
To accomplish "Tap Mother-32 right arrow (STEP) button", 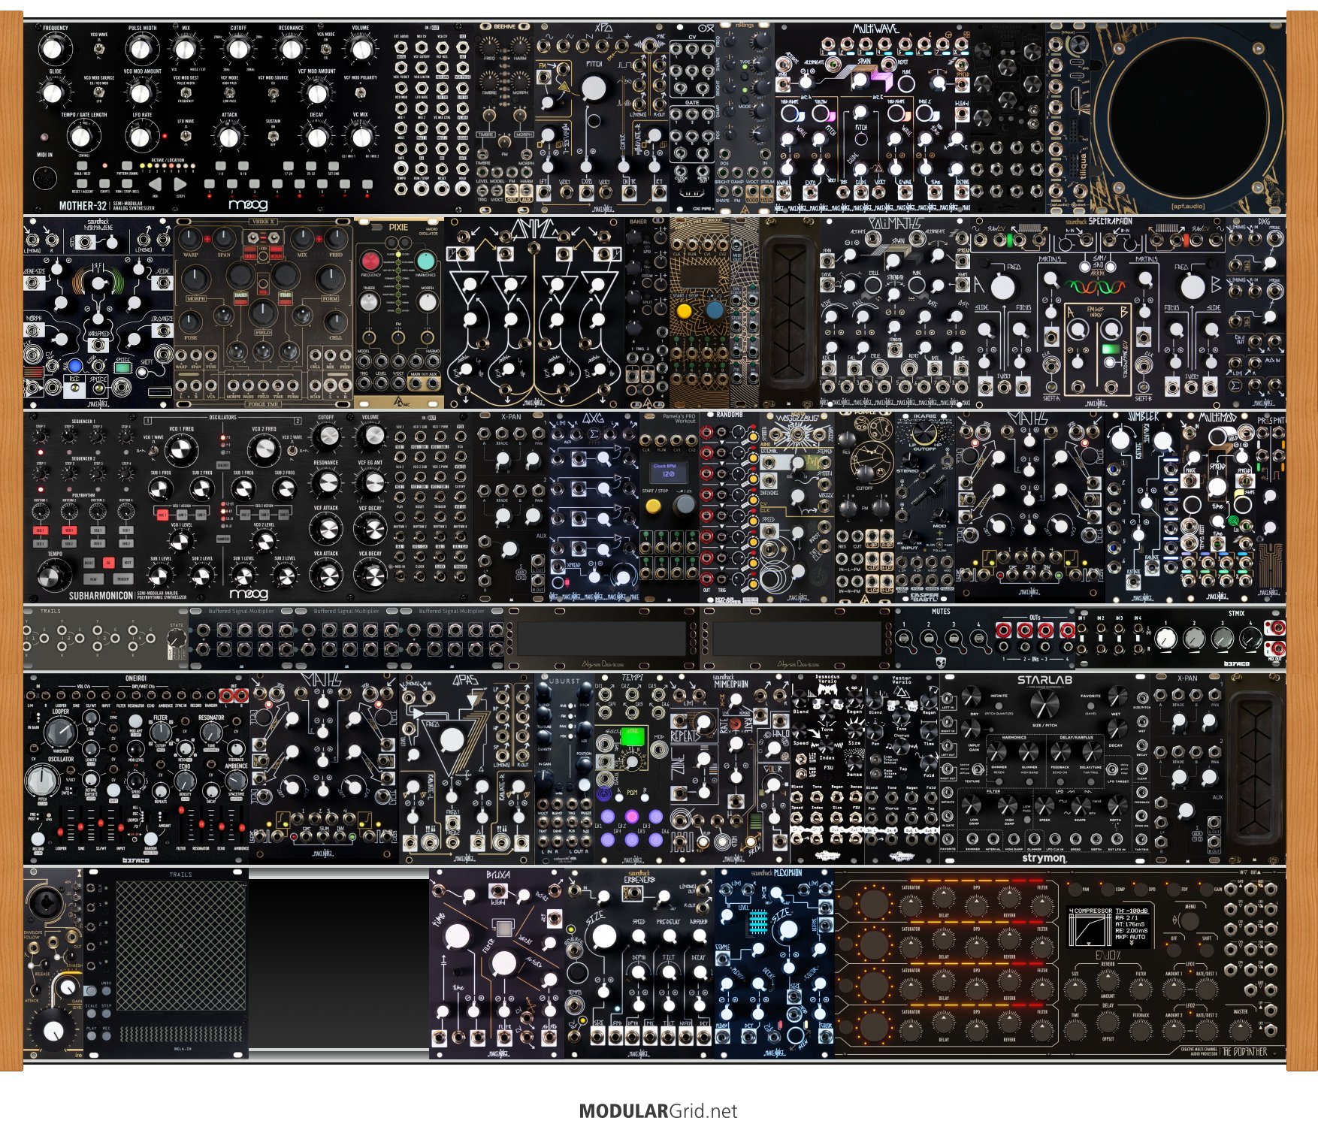I will coord(180,184).
